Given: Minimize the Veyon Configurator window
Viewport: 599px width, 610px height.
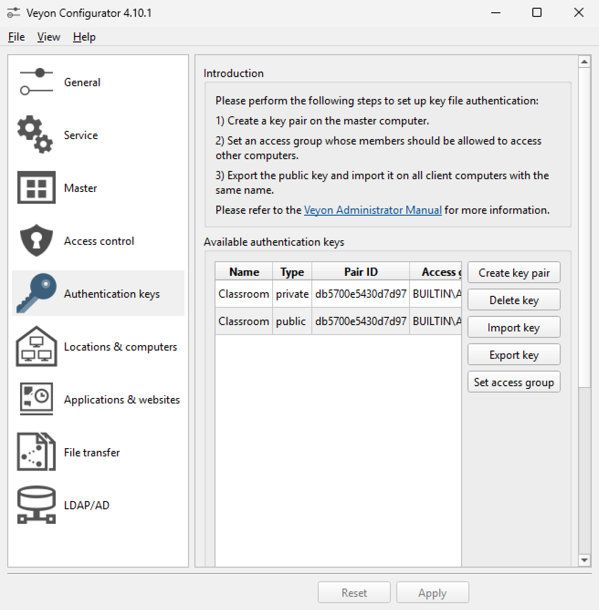Looking at the screenshot, I should click(x=496, y=13).
